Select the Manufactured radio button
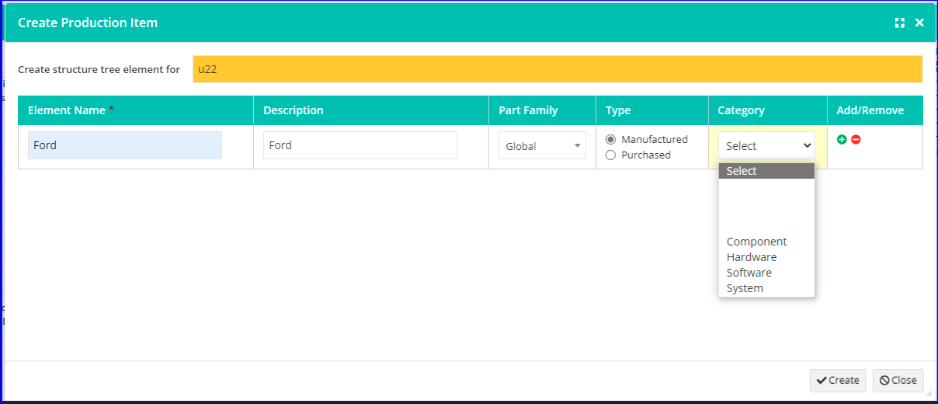The height and width of the screenshot is (404, 938). click(610, 139)
